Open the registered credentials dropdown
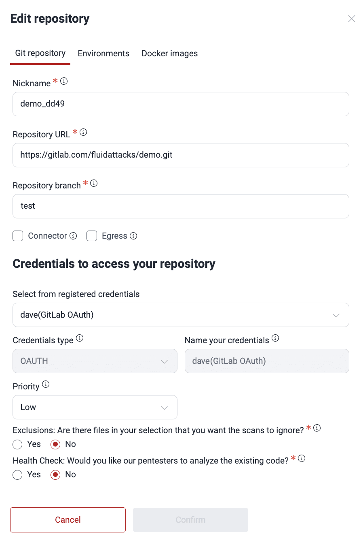Screen dimensions: 363x545 tap(181, 315)
